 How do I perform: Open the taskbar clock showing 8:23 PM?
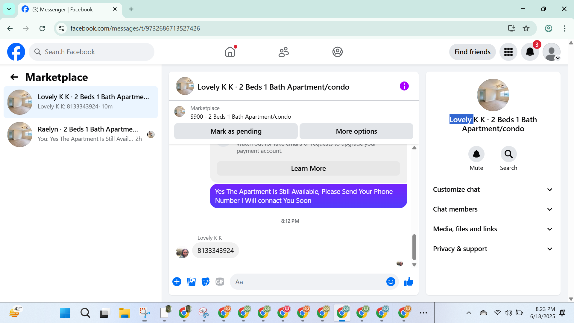pos(543,313)
